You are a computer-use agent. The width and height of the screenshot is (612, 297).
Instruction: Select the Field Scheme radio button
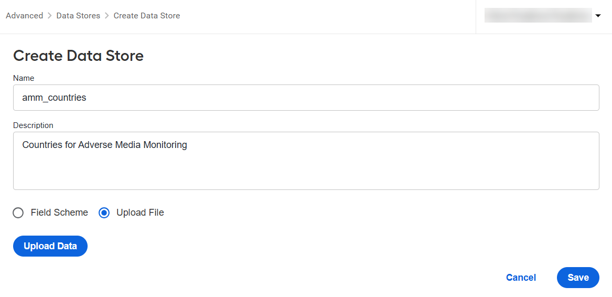click(18, 213)
